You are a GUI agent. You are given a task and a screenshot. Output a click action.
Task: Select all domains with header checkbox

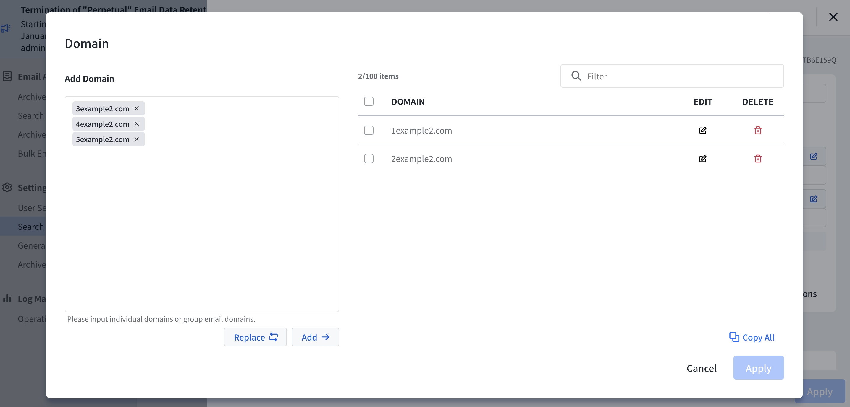(x=369, y=102)
